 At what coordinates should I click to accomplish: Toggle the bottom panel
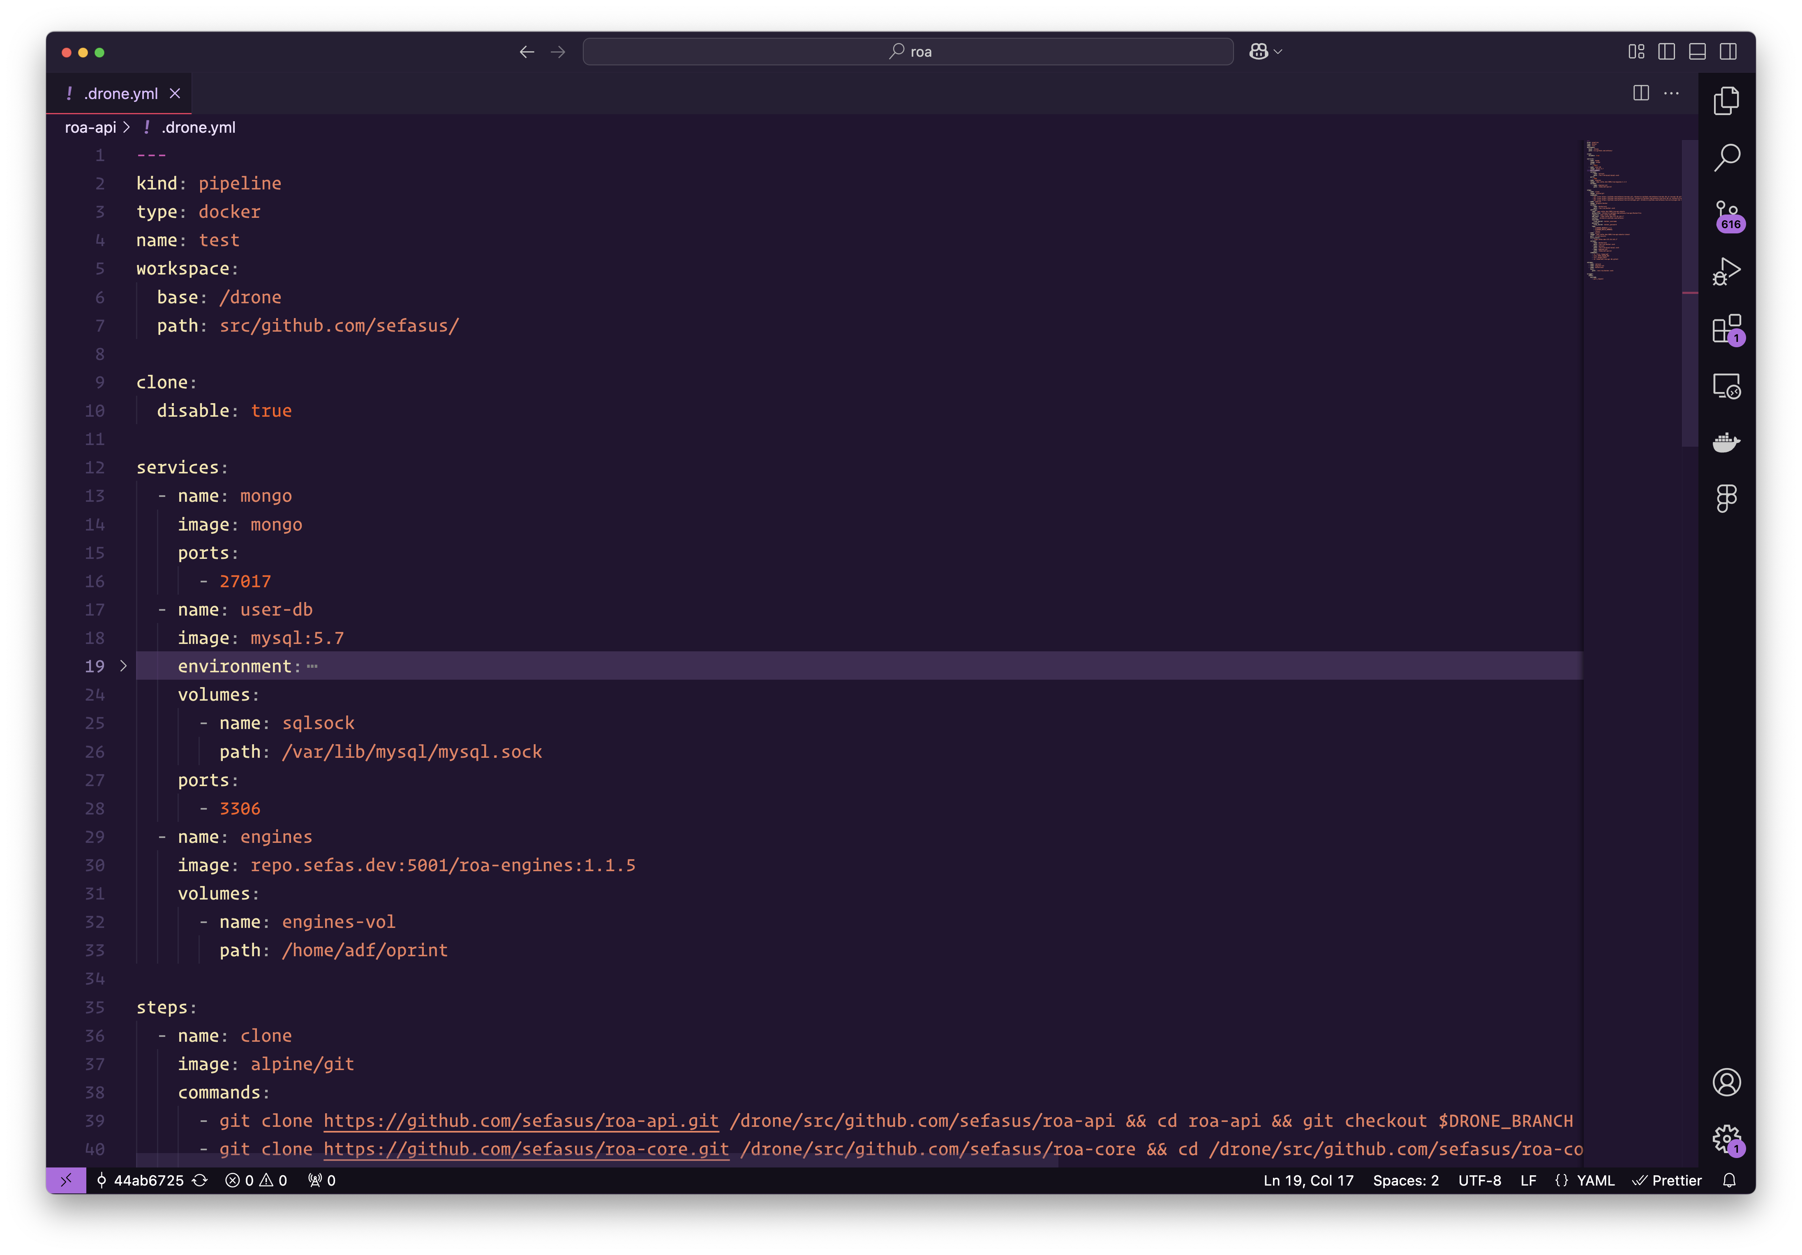(x=1697, y=52)
